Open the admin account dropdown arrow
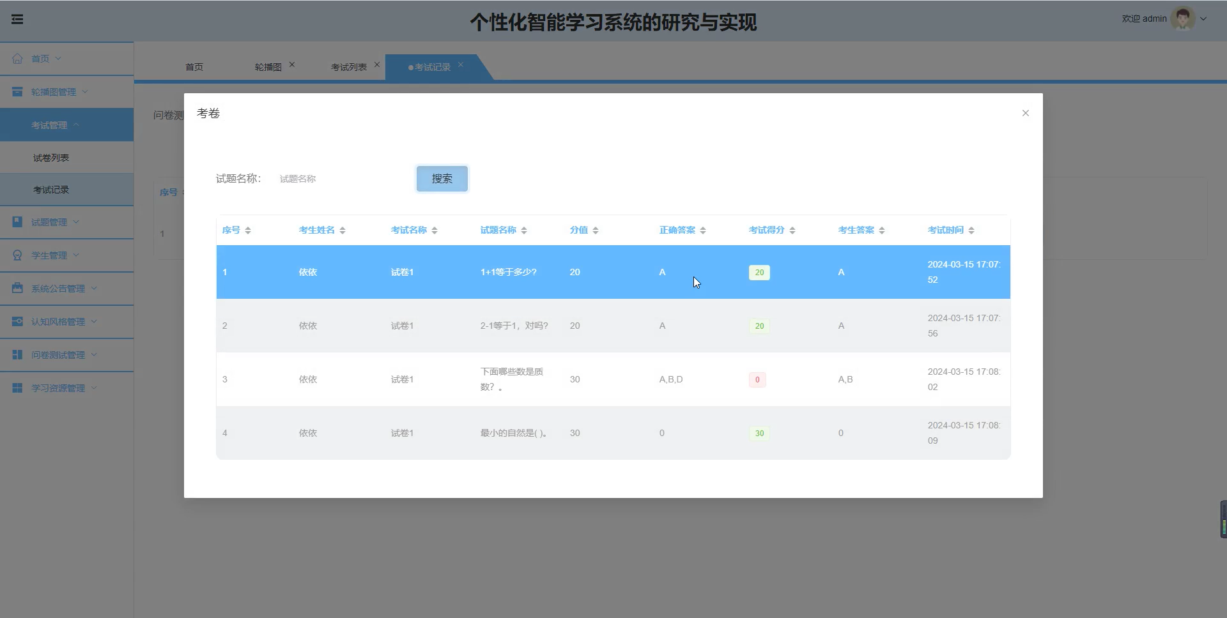 pyautogui.click(x=1205, y=19)
